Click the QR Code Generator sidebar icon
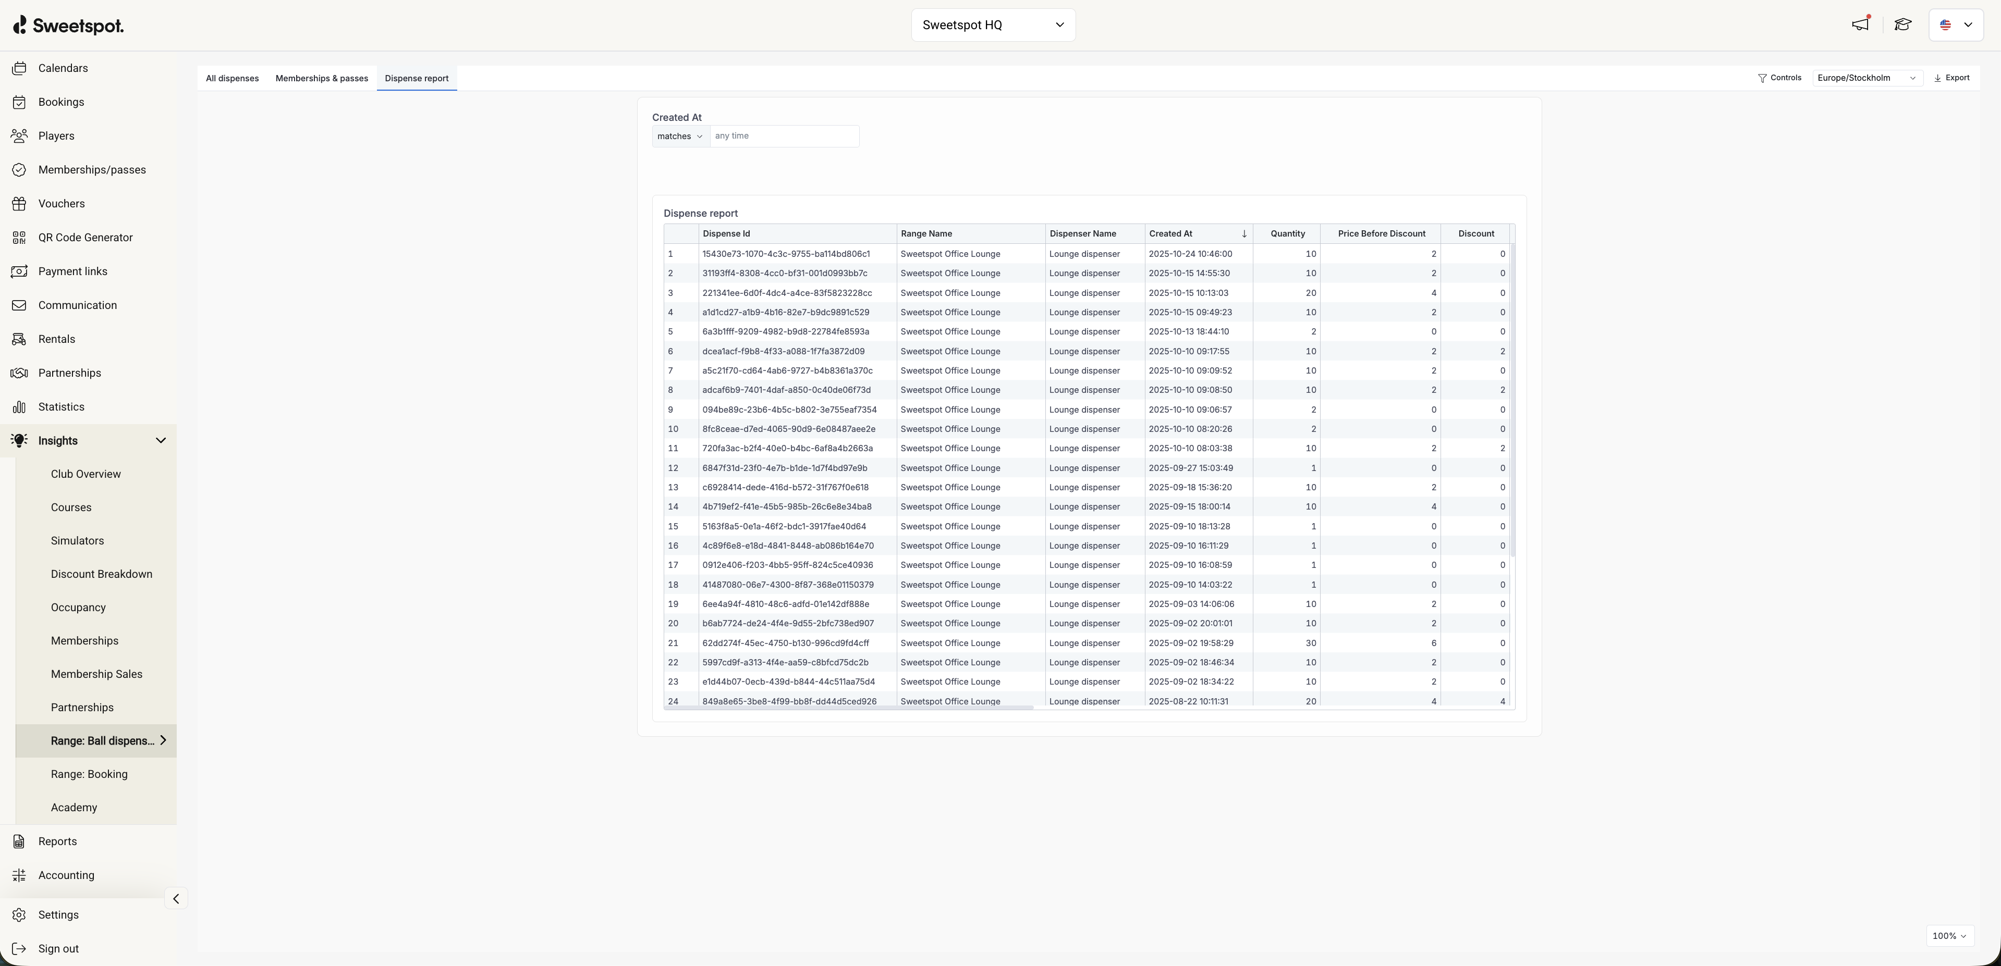The width and height of the screenshot is (2001, 966). (19, 238)
